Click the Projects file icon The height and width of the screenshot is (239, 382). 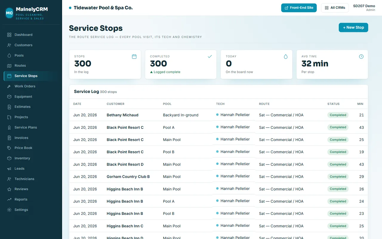9,117
